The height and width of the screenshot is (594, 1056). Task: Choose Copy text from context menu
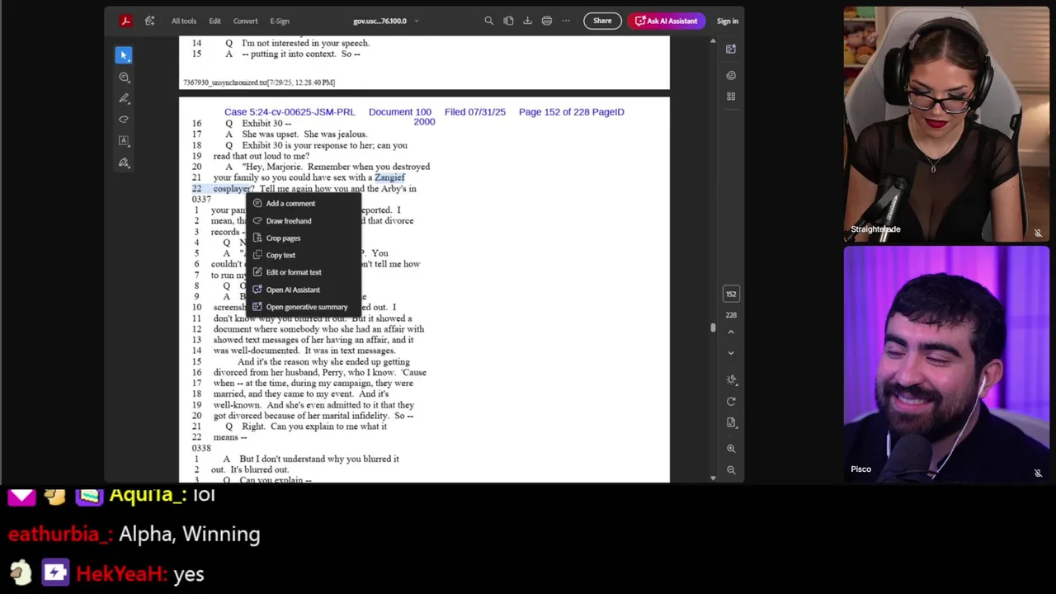tap(304, 255)
